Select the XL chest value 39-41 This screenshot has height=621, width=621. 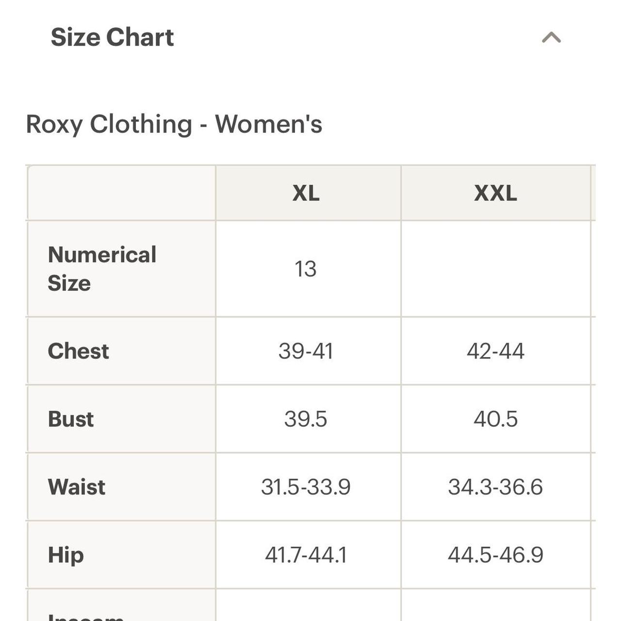(x=306, y=351)
